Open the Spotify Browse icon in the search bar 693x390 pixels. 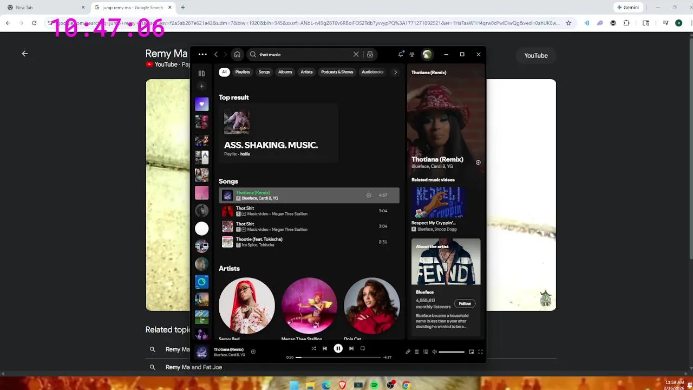(370, 54)
